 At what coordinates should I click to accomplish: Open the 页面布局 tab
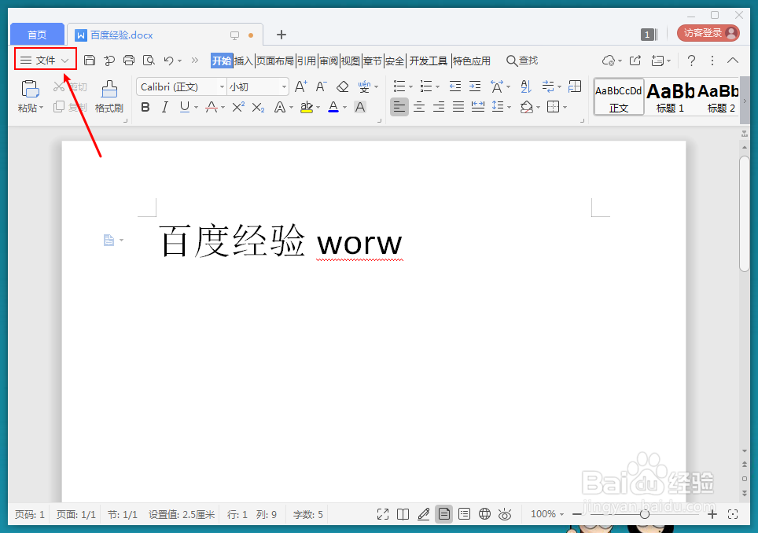coord(275,61)
